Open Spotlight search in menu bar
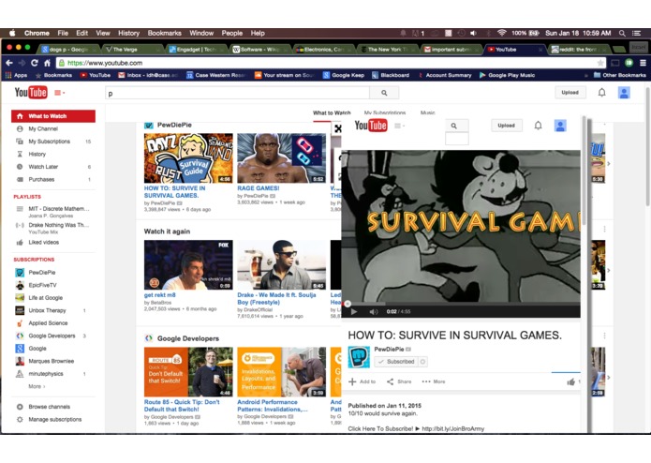 (x=622, y=33)
